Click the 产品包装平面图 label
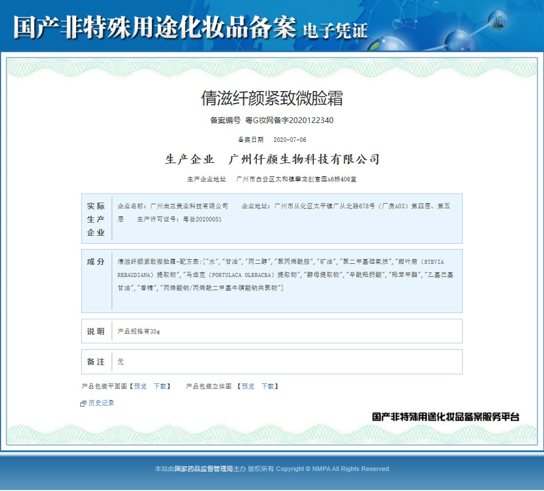Screen dimensions: 544x491 pos(104,386)
